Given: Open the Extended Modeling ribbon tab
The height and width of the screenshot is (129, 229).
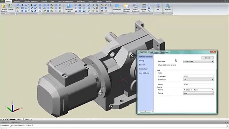Looking at the screenshot, I should [x=30, y=1].
